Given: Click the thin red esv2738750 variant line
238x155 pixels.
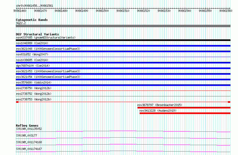Looking at the screenshot, I should coord(123,90).
